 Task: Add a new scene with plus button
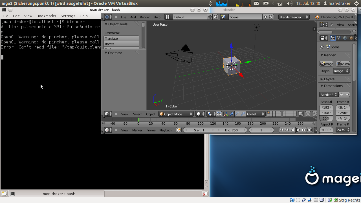click(x=266, y=17)
